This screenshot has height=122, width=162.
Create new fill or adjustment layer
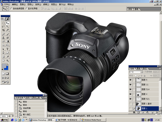(x=148, y=112)
